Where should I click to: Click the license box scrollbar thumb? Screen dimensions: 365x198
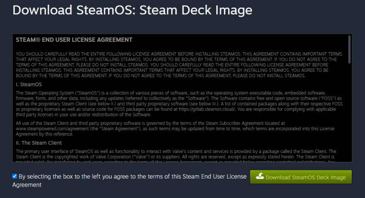(x=349, y=49)
